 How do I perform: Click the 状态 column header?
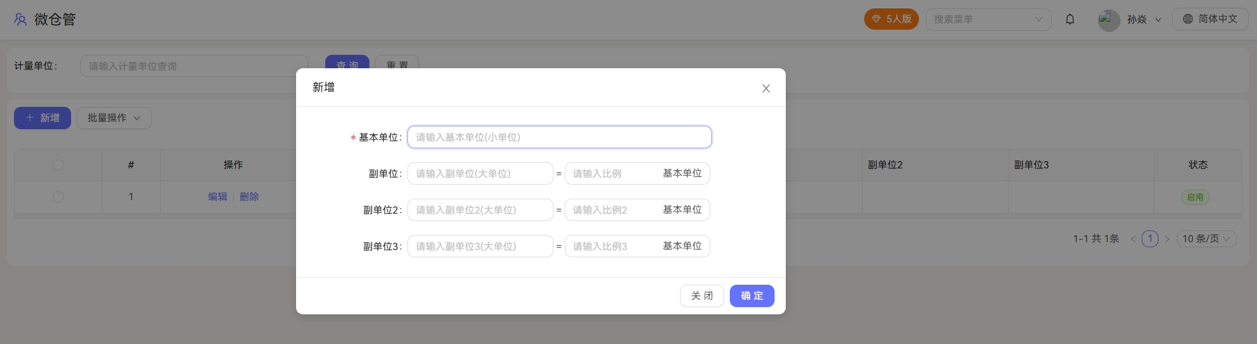coord(1198,165)
